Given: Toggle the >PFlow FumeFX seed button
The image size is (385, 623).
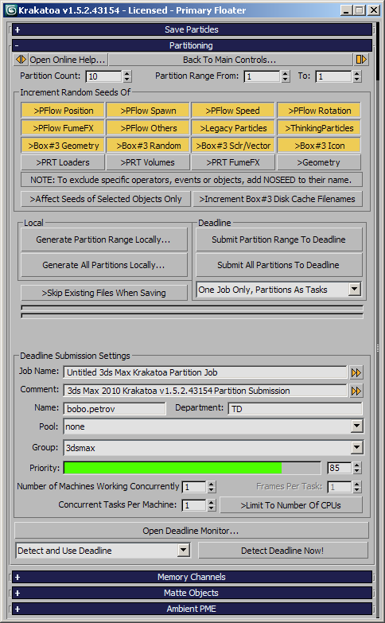Looking at the screenshot, I should click(63, 128).
